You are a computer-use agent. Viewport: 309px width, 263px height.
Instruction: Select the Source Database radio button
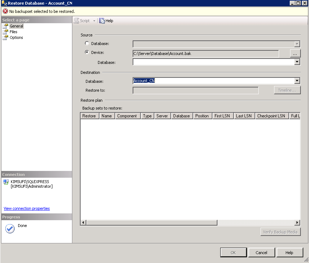pyautogui.click(x=87, y=43)
